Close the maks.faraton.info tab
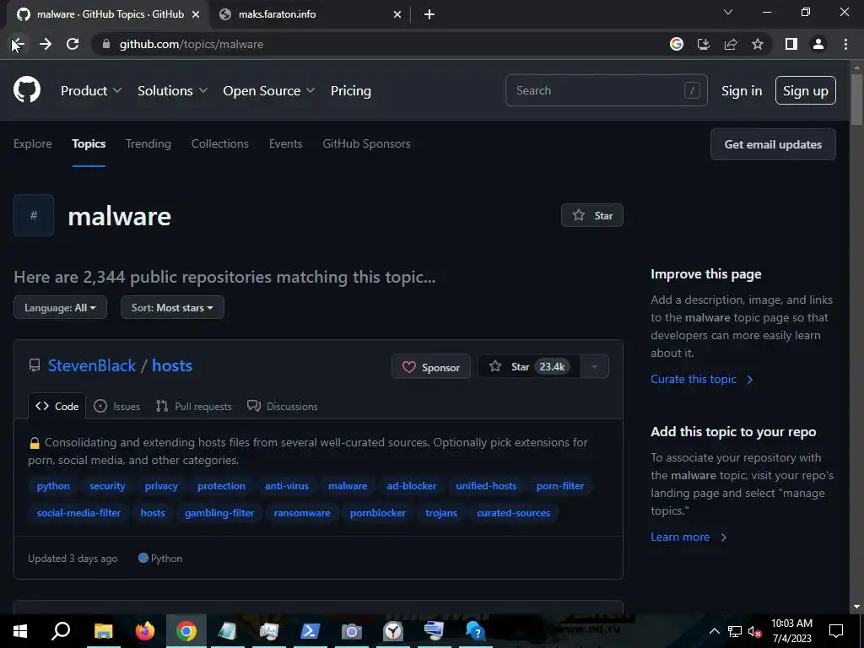This screenshot has height=648, width=864. click(x=397, y=14)
